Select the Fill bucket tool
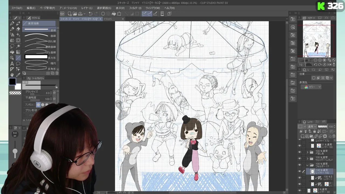This screenshot has width=345, height=194. (12, 52)
